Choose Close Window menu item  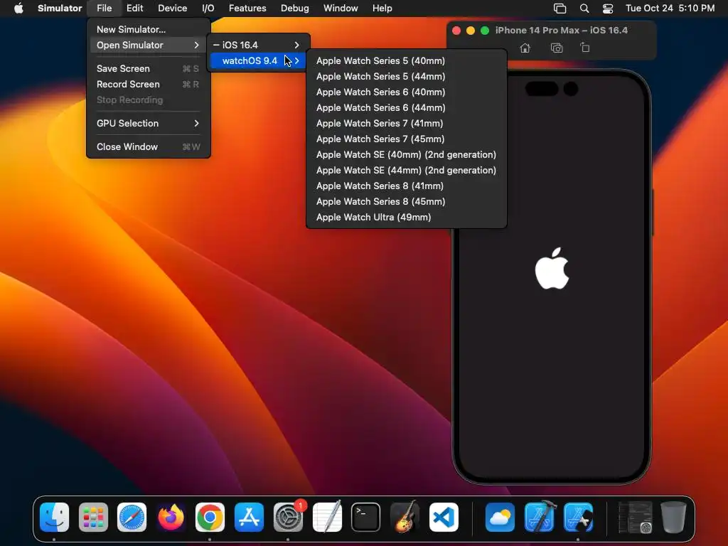coord(149,146)
